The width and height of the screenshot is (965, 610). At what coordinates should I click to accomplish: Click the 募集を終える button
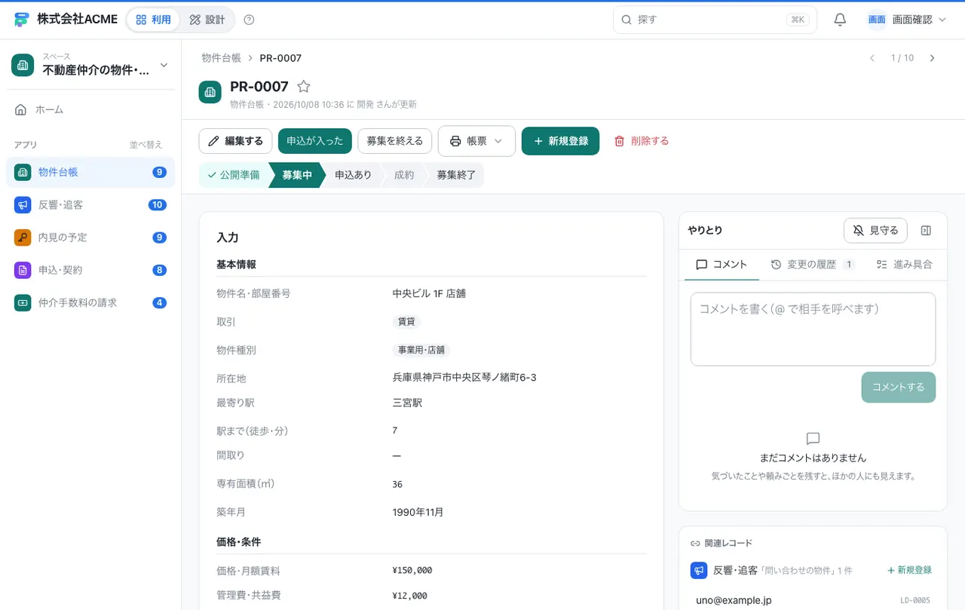pyautogui.click(x=395, y=141)
